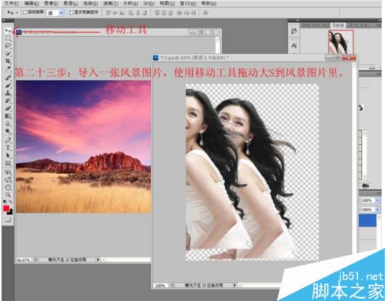Select the Spot Healing Brush tool
Viewport: 385px width, 301px height.
[8, 78]
